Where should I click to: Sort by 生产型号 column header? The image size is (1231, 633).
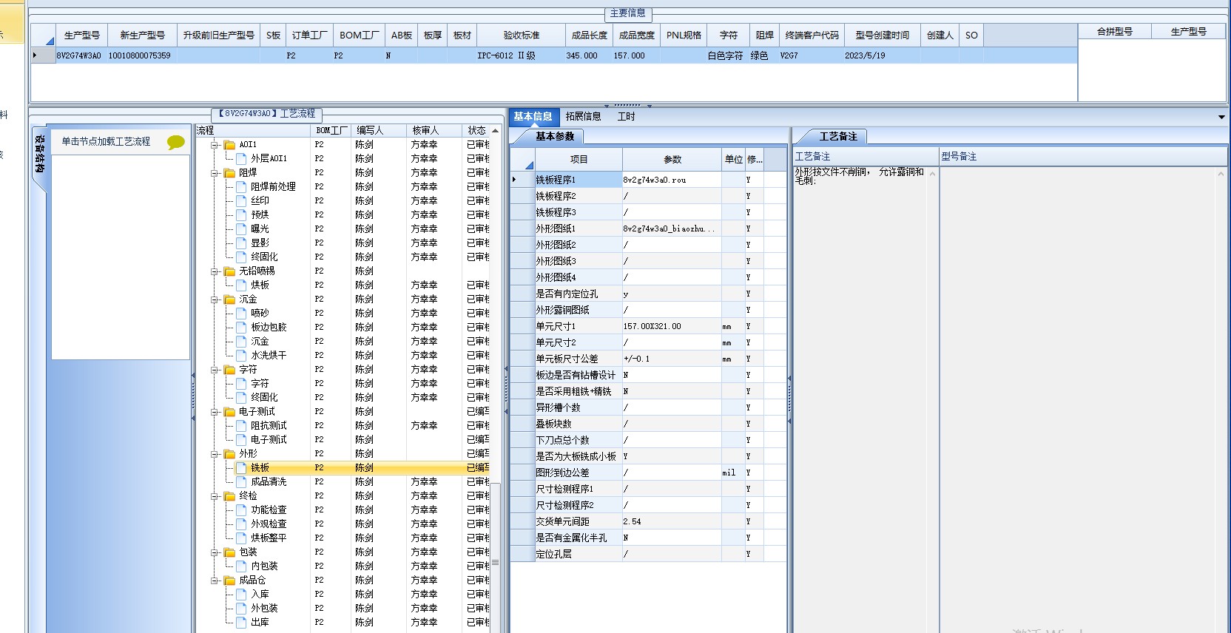coord(82,35)
